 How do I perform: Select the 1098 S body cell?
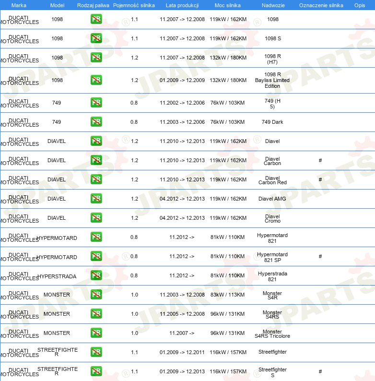(273, 38)
